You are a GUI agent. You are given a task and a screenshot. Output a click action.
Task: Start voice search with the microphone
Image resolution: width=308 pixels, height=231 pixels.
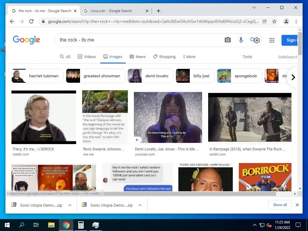pos(241,40)
